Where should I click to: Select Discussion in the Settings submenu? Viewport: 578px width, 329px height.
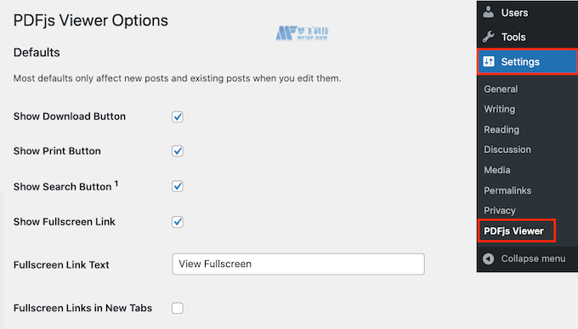[x=507, y=150]
